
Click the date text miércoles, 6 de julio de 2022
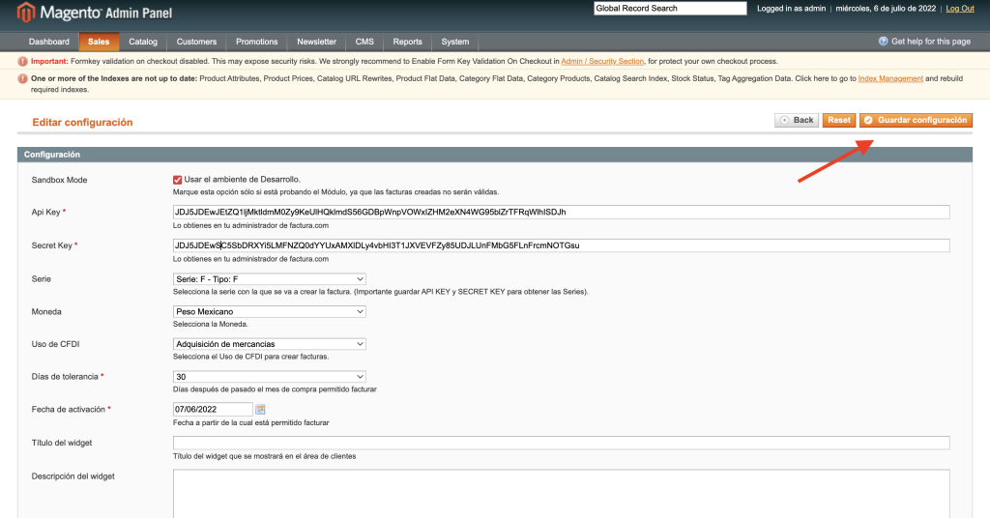[886, 8]
